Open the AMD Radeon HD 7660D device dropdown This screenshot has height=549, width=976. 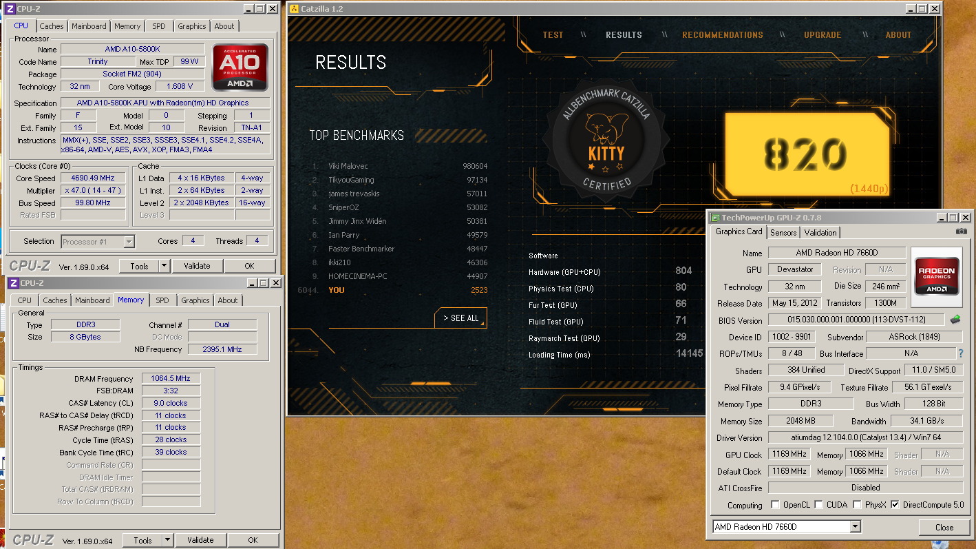855,527
